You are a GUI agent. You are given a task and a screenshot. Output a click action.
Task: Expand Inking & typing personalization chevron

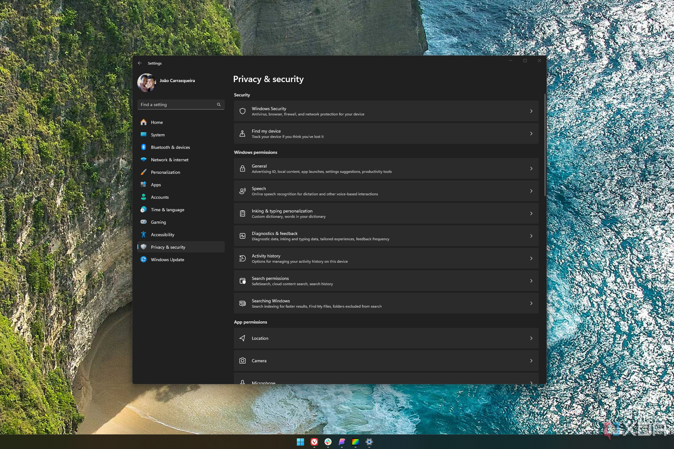coord(531,213)
